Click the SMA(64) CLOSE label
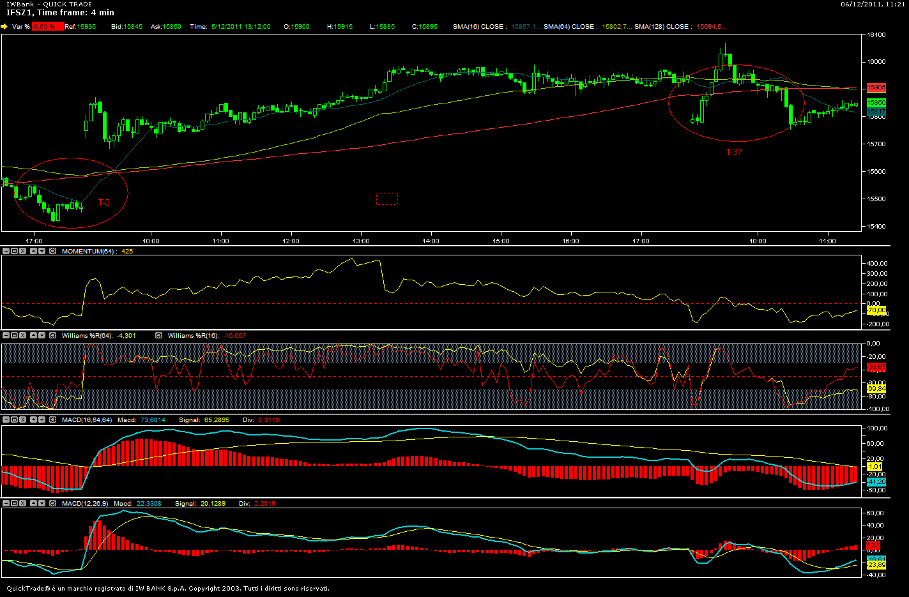The image size is (909, 597). click(x=570, y=27)
